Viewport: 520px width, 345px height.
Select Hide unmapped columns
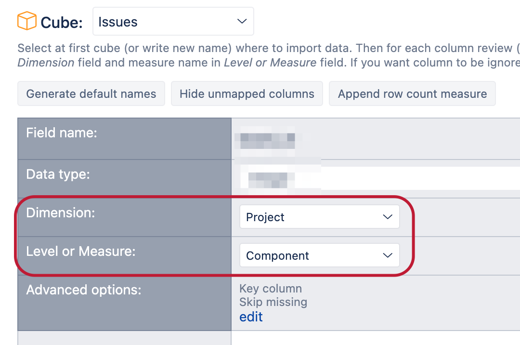coord(247,93)
